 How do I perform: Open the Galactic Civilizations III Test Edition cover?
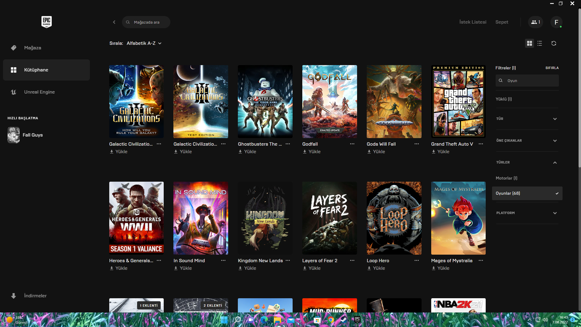tap(201, 101)
